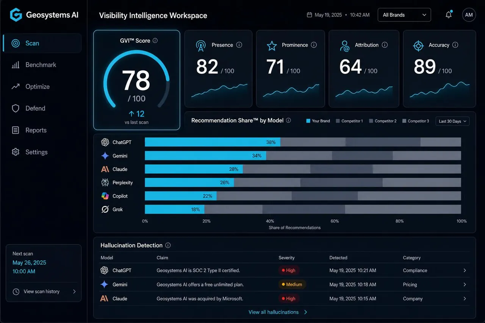Image resolution: width=485 pixels, height=323 pixels.
Task: Click the ChatGPT 38% bar segment
Action: click(x=213, y=142)
